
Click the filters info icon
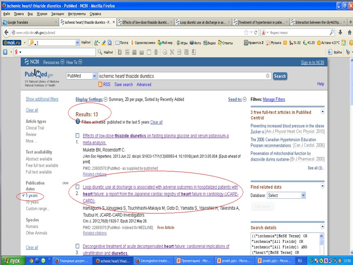[x=78, y=121]
